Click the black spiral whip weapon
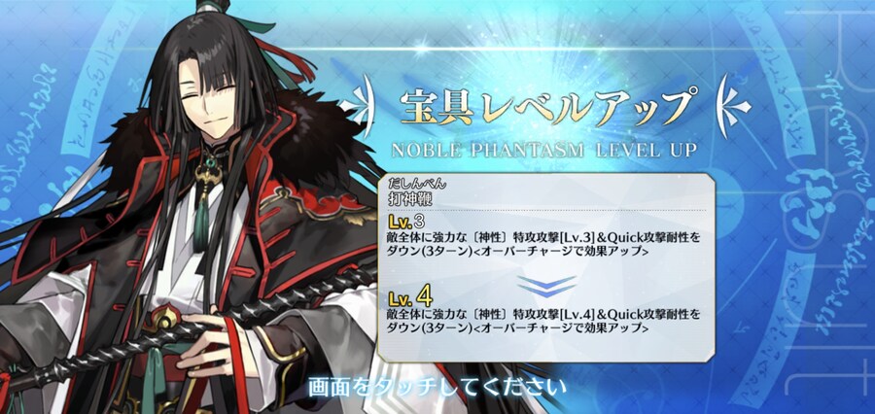This screenshot has height=414, width=875. click(x=184, y=329)
